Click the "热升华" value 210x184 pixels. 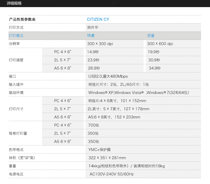(x=93, y=28)
